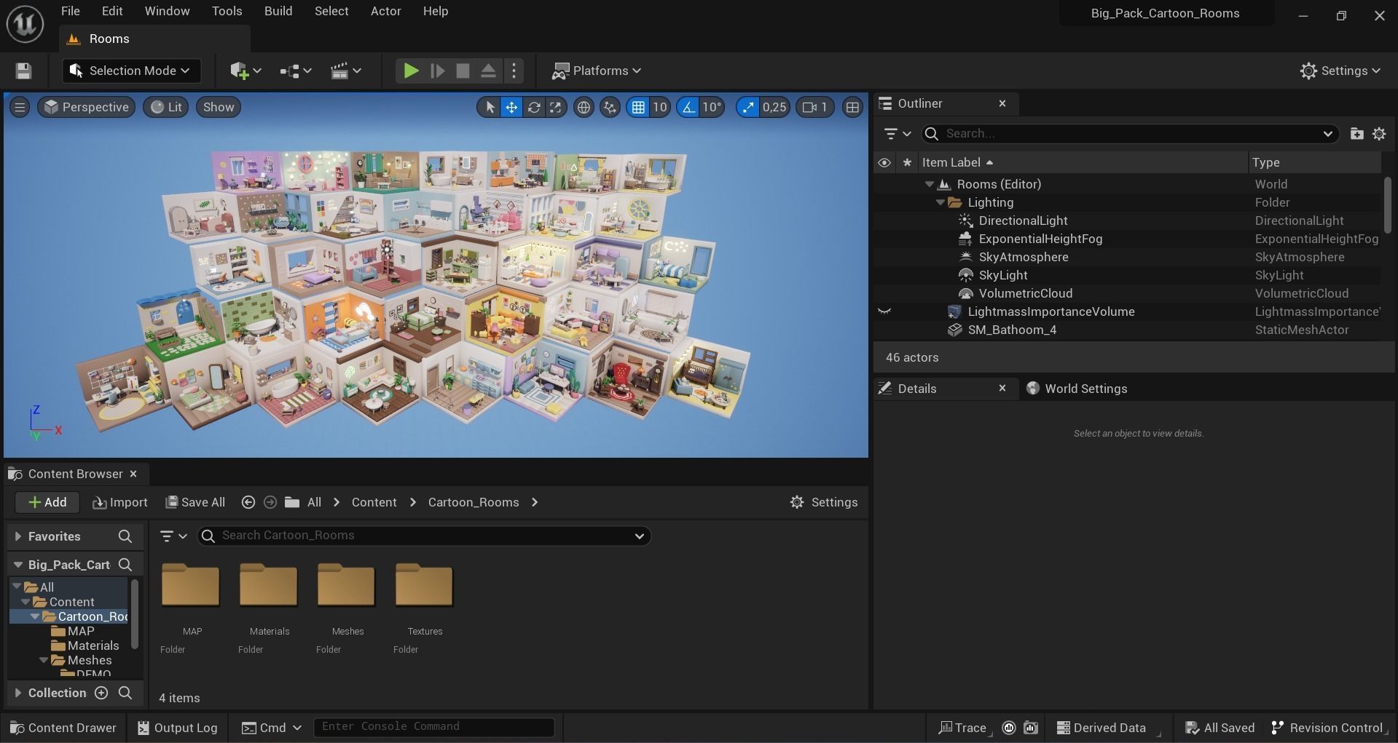Image resolution: width=1398 pixels, height=743 pixels.
Task: Open the Window menu
Action: 167,12
